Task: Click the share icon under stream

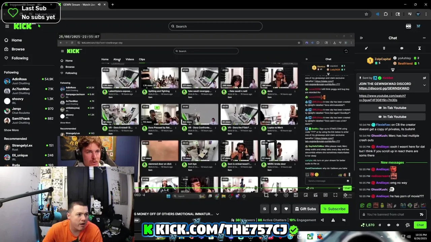Action: [x=322, y=220]
